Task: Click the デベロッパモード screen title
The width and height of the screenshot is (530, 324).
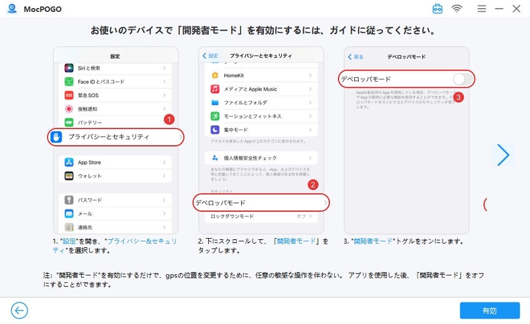Action: click(407, 57)
